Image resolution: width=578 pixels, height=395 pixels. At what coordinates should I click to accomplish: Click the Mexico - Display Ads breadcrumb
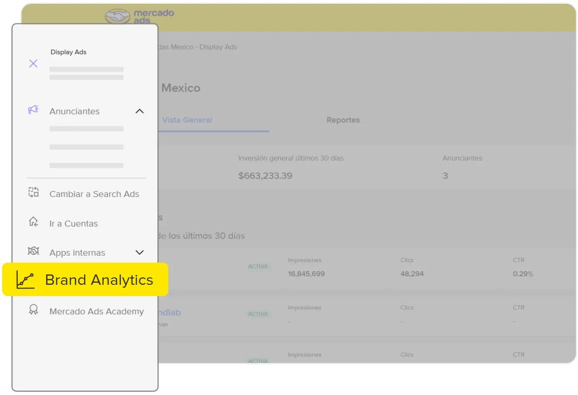[198, 47]
